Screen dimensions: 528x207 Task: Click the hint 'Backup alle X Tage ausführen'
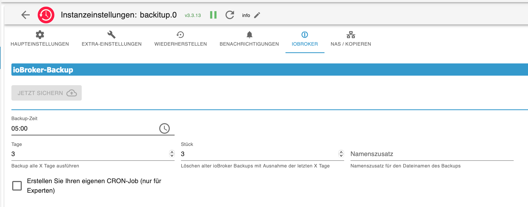(x=45, y=166)
